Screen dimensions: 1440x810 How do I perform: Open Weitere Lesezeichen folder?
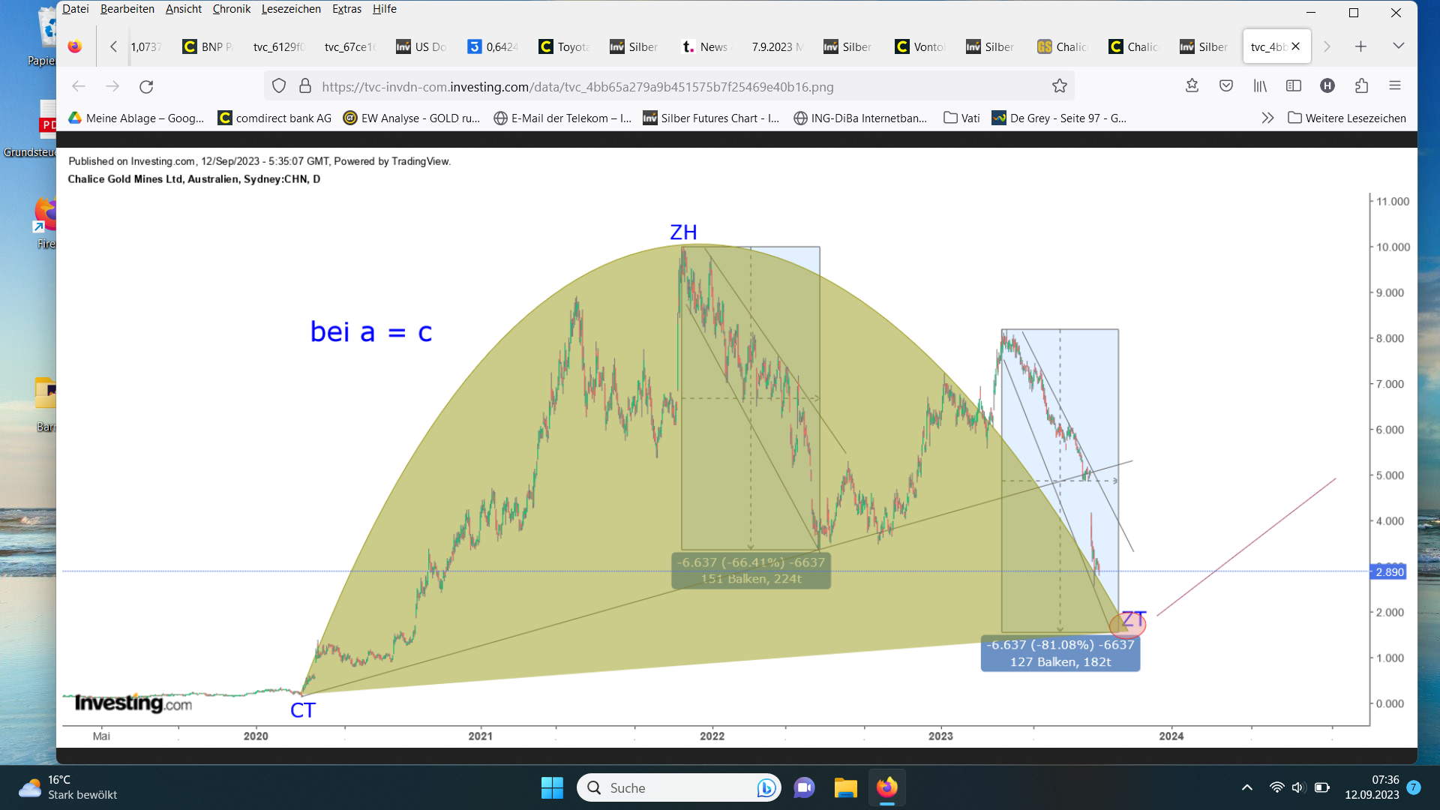tap(1347, 118)
